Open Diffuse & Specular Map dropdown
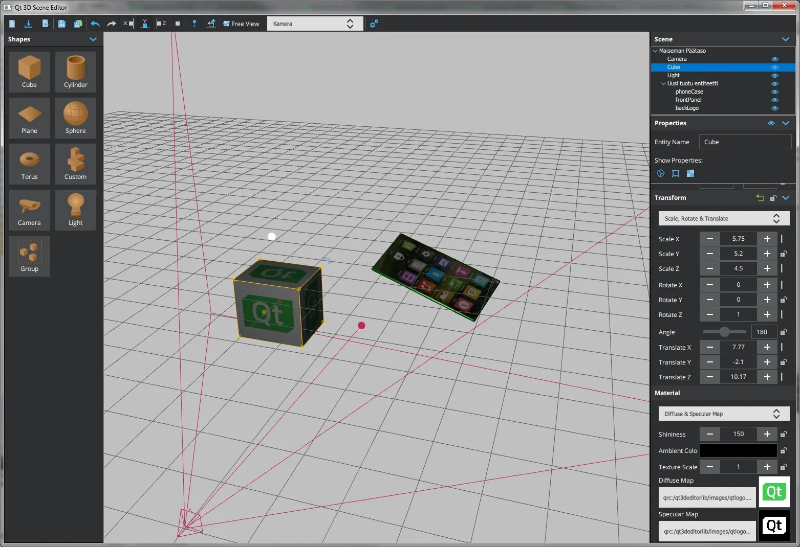800x547 pixels. click(x=724, y=414)
